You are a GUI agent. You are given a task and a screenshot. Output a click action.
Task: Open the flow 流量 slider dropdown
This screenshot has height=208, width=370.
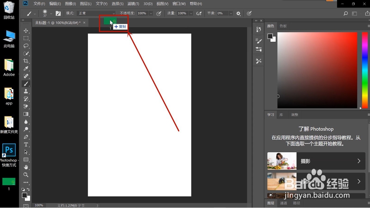(x=191, y=13)
